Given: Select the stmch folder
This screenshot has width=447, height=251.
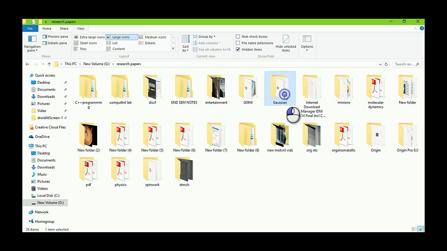Looking at the screenshot, I should click(x=184, y=172).
